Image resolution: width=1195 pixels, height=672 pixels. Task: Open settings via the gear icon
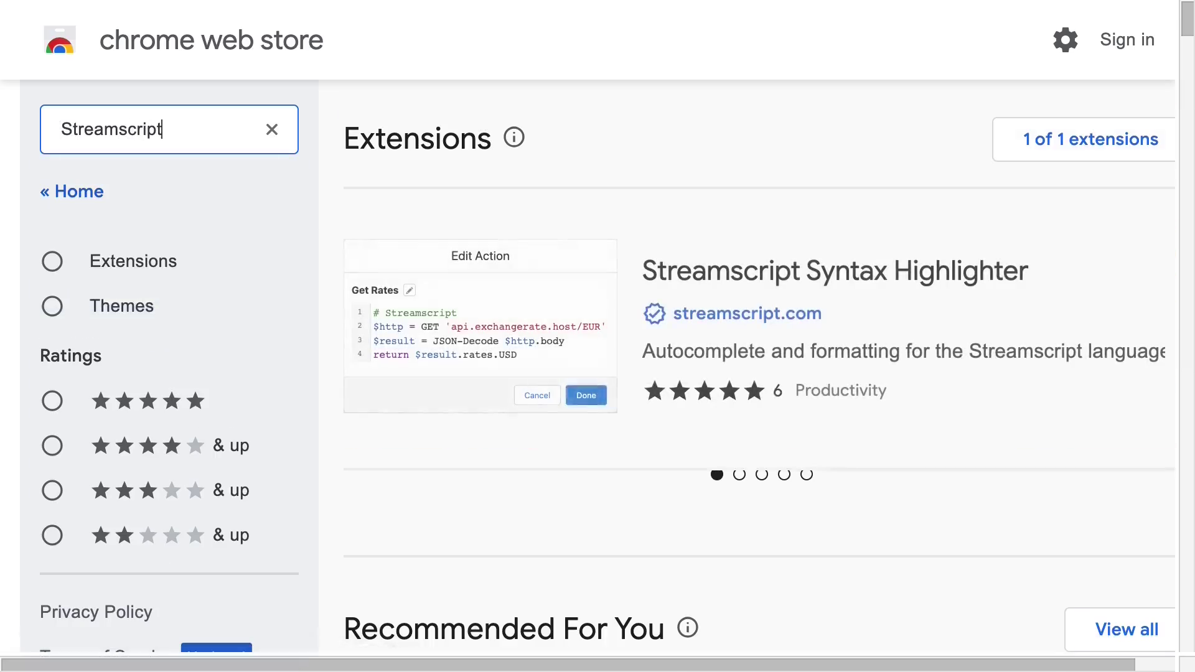(x=1065, y=40)
